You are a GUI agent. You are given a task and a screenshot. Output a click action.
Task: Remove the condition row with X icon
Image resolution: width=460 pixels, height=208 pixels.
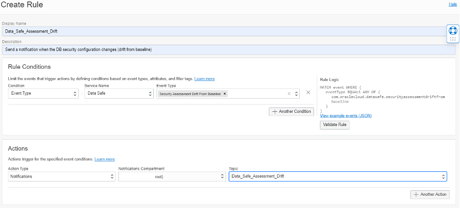pos(308,92)
